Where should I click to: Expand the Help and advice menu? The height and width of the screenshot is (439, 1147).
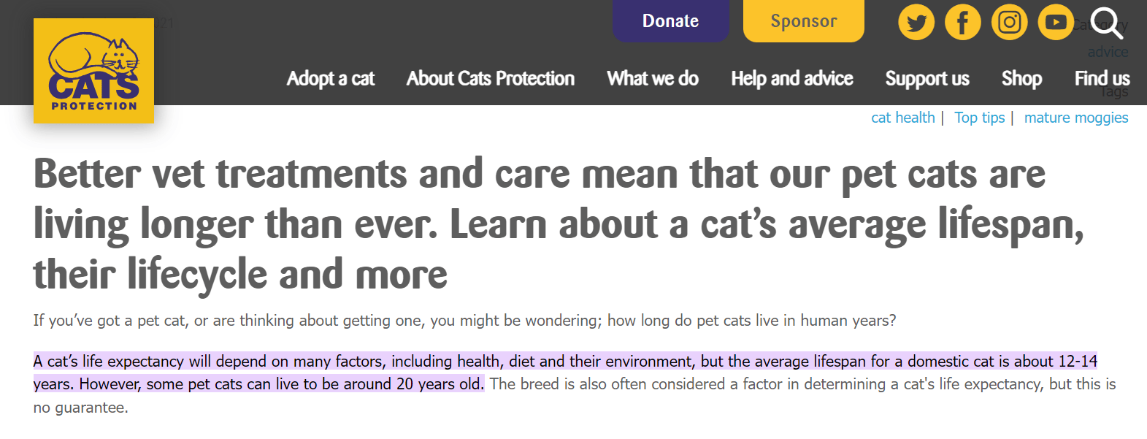pyautogui.click(x=792, y=78)
